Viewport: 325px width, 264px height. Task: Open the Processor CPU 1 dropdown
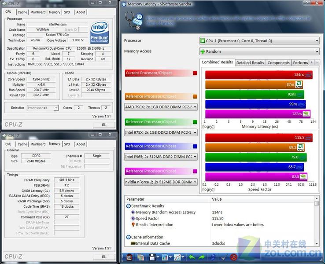pos(259,41)
